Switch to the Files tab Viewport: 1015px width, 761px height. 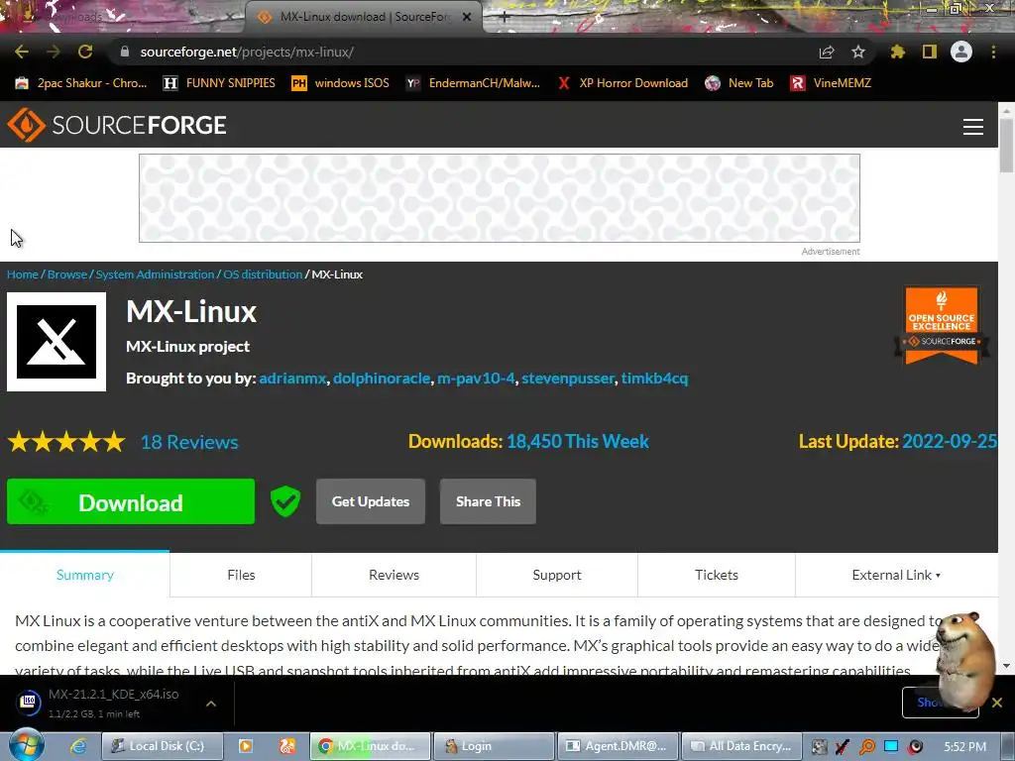pyautogui.click(x=241, y=575)
